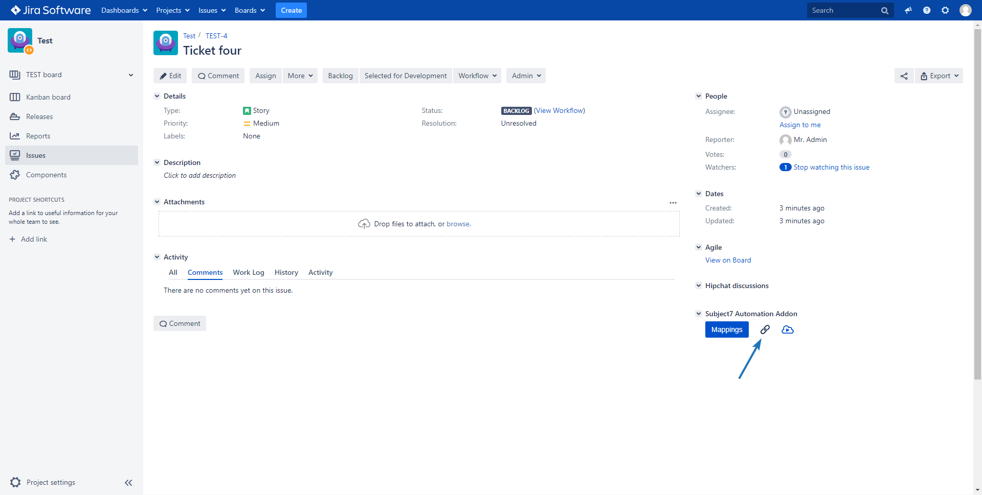Viewport: 982px width, 495px height.
Task: Open the Workflow dropdown
Action: click(x=477, y=76)
